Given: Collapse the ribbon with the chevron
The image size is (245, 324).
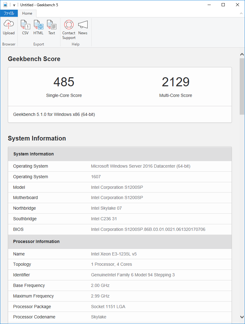Looking at the screenshot, I should pos(241,13).
